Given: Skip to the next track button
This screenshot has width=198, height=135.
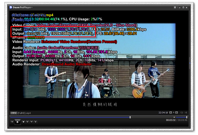Looking at the screenshot, I should [x=27, y=122].
